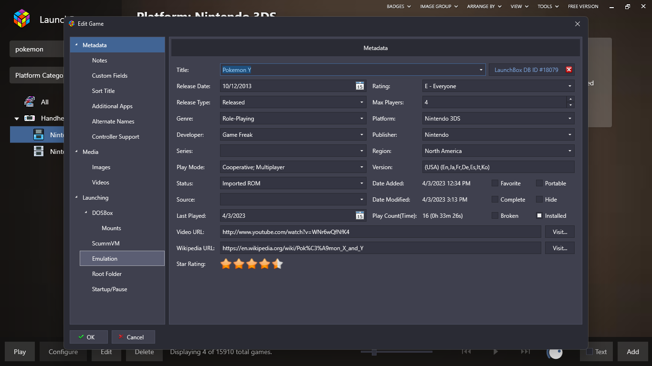This screenshot has width=652, height=366.
Task: Open the Tools menu
Action: pyautogui.click(x=548, y=6)
